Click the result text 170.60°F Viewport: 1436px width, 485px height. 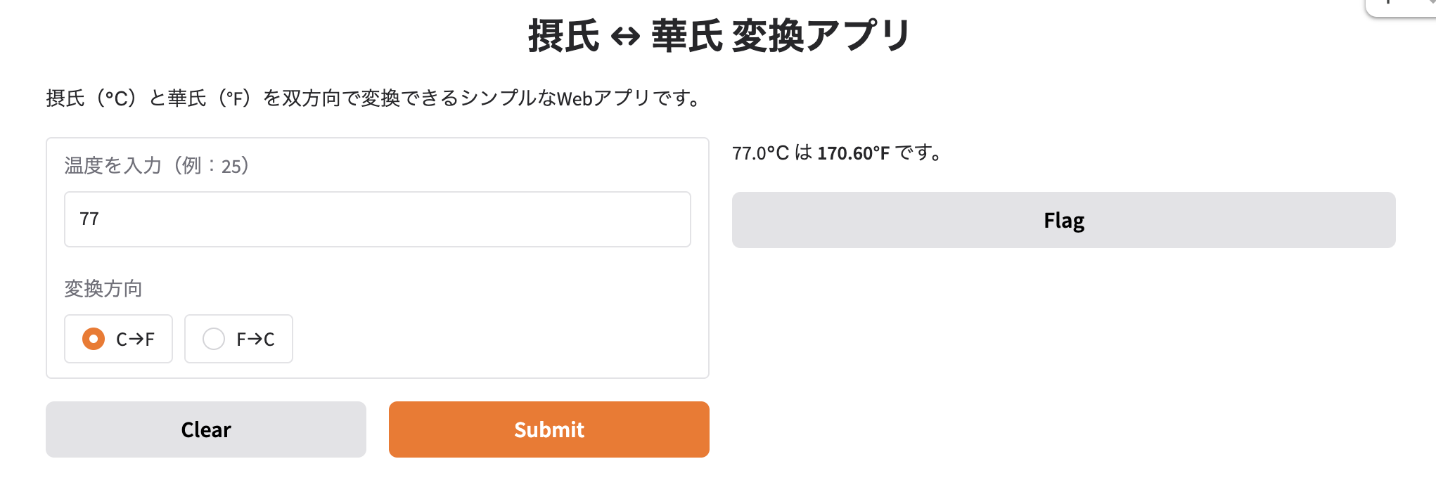click(x=853, y=152)
